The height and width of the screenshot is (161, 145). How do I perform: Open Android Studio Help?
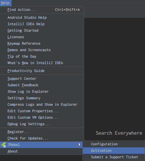(42, 17)
